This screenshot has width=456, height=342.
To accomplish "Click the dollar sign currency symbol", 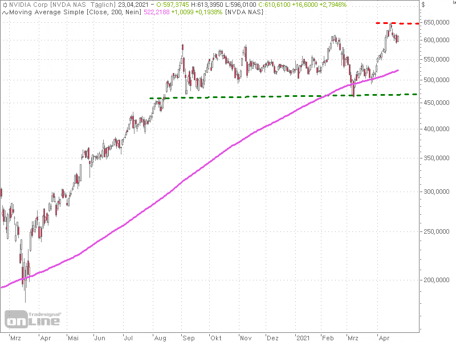I will tap(424, 5).
